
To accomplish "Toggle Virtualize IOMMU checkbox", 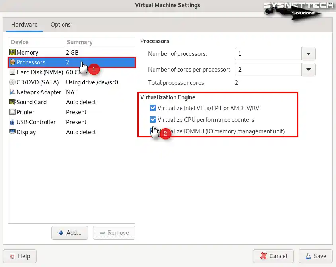I will pyautogui.click(x=152, y=131).
